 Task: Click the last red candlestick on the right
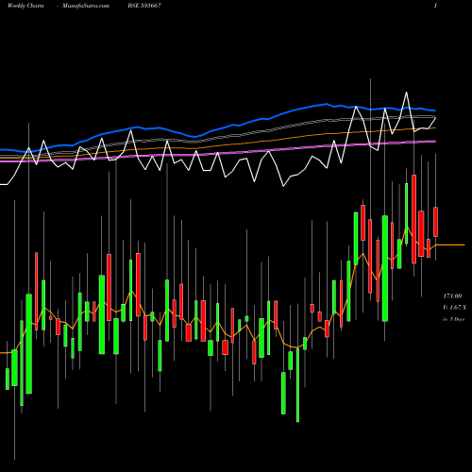pos(435,222)
